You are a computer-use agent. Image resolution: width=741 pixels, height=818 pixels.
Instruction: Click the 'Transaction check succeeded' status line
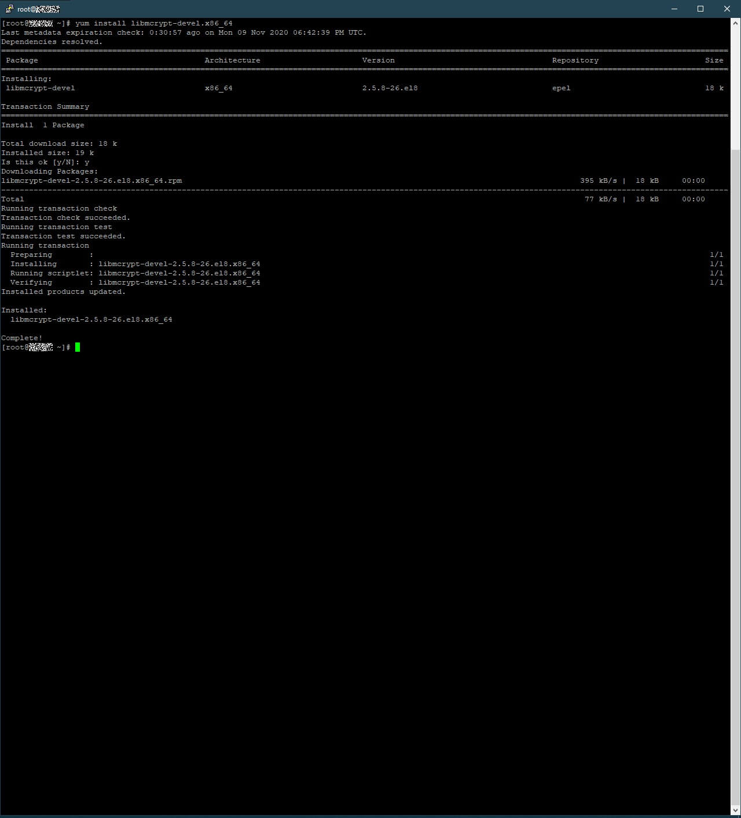(67, 218)
